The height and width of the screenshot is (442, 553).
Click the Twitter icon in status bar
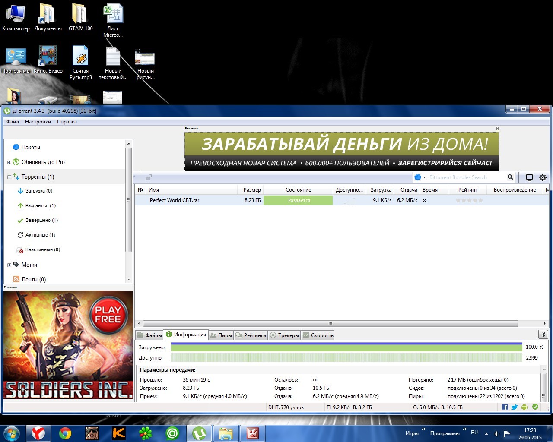coord(514,407)
